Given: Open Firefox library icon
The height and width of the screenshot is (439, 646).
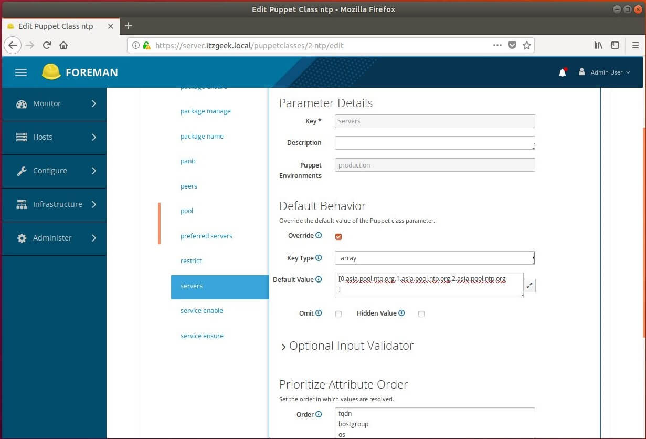Looking at the screenshot, I should (x=598, y=45).
